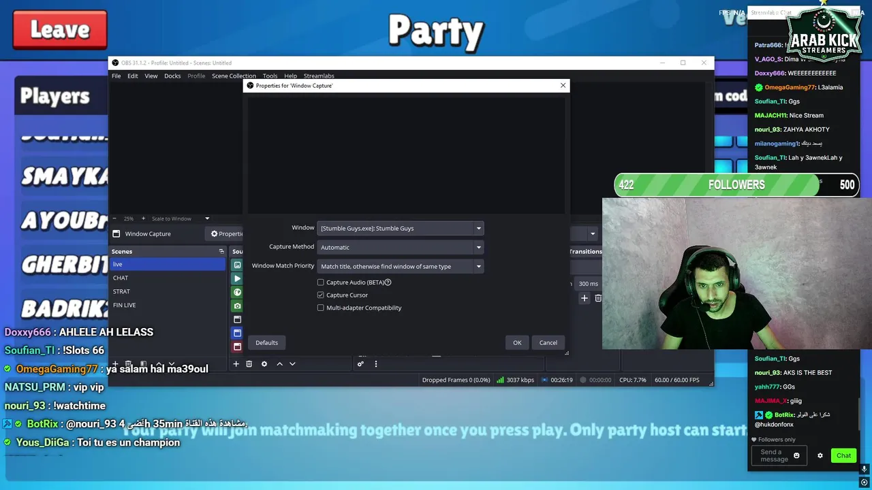Click recording status dot icon
This screenshot has width=872, height=490.
click(583, 380)
